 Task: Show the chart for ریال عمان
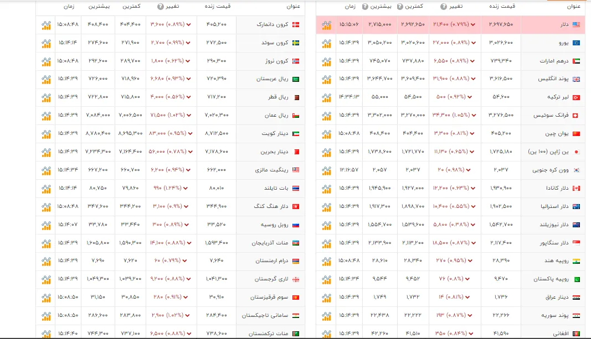(46, 116)
